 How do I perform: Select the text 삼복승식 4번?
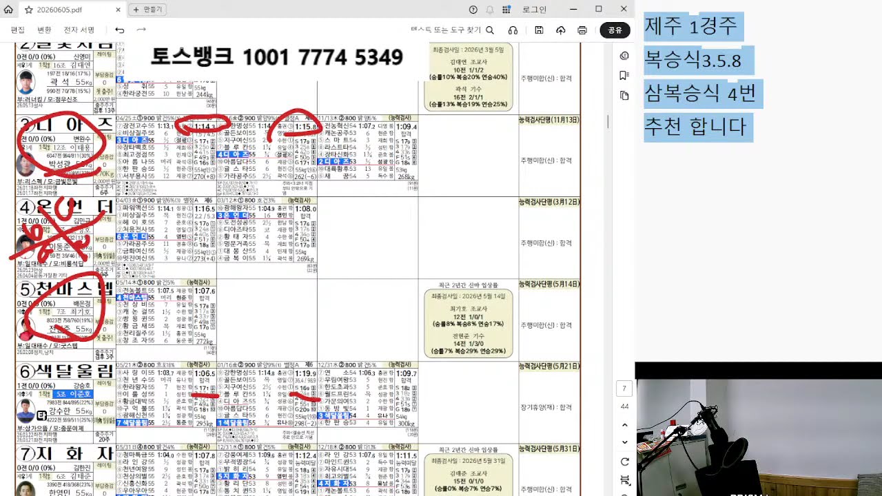[700, 93]
